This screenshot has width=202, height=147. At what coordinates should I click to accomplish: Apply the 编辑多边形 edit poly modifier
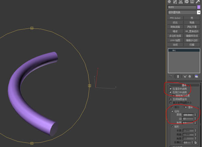(192, 40)
